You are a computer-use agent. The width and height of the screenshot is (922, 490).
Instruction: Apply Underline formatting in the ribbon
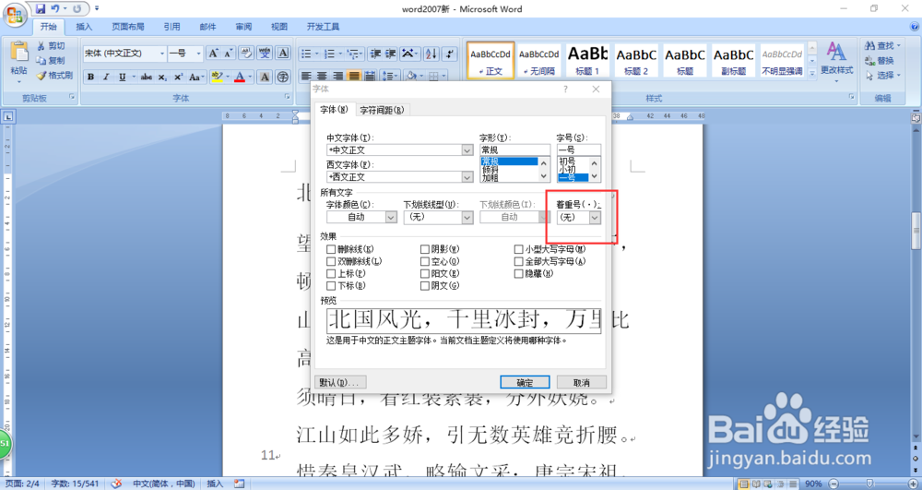[x=122, y=78]
